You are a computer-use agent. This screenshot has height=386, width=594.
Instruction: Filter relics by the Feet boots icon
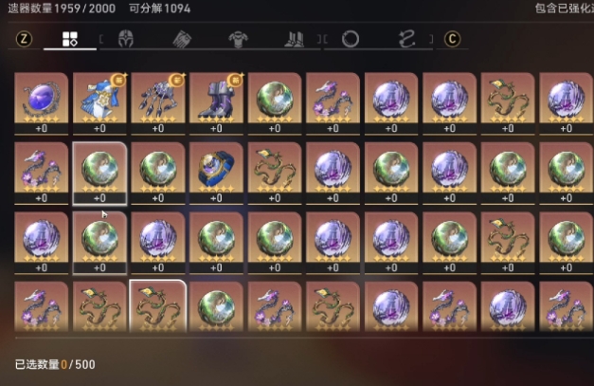pyautogui.click(x=295, y=39)
